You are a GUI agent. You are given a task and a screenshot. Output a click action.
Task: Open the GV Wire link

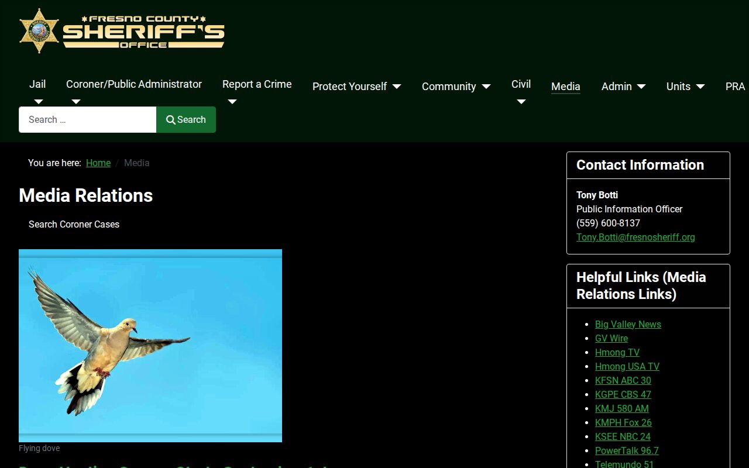click(611, 338)
